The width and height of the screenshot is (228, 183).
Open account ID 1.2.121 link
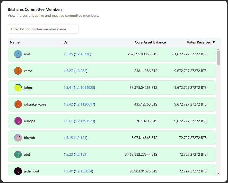coord(81,138)
